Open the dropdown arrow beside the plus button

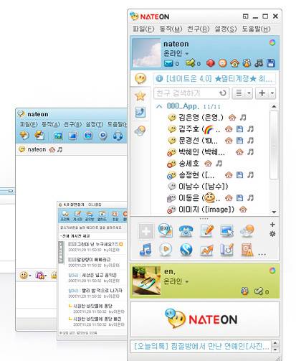[x=272, y=93]
